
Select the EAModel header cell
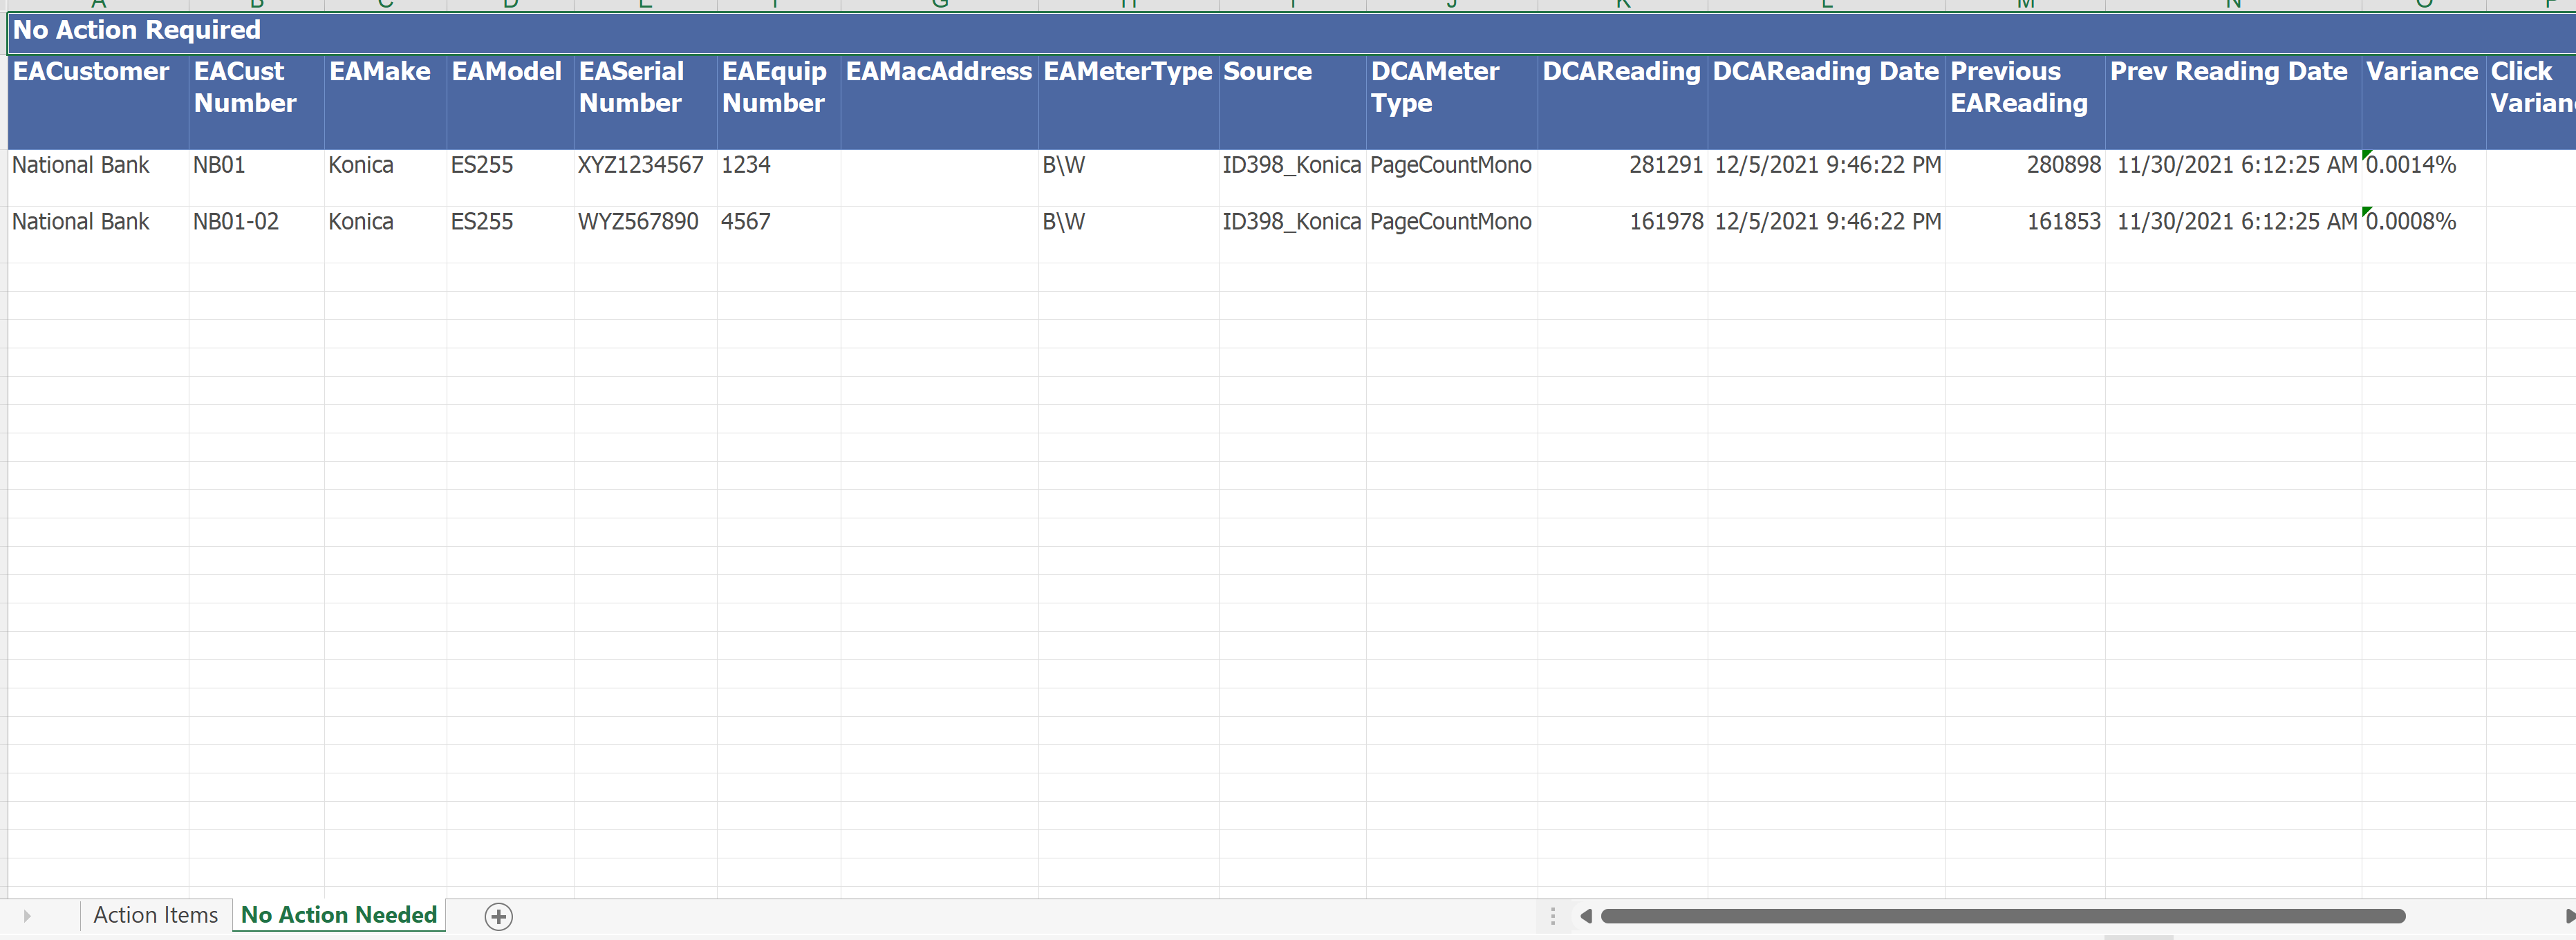pyautogui.click(x=510, y=102)
